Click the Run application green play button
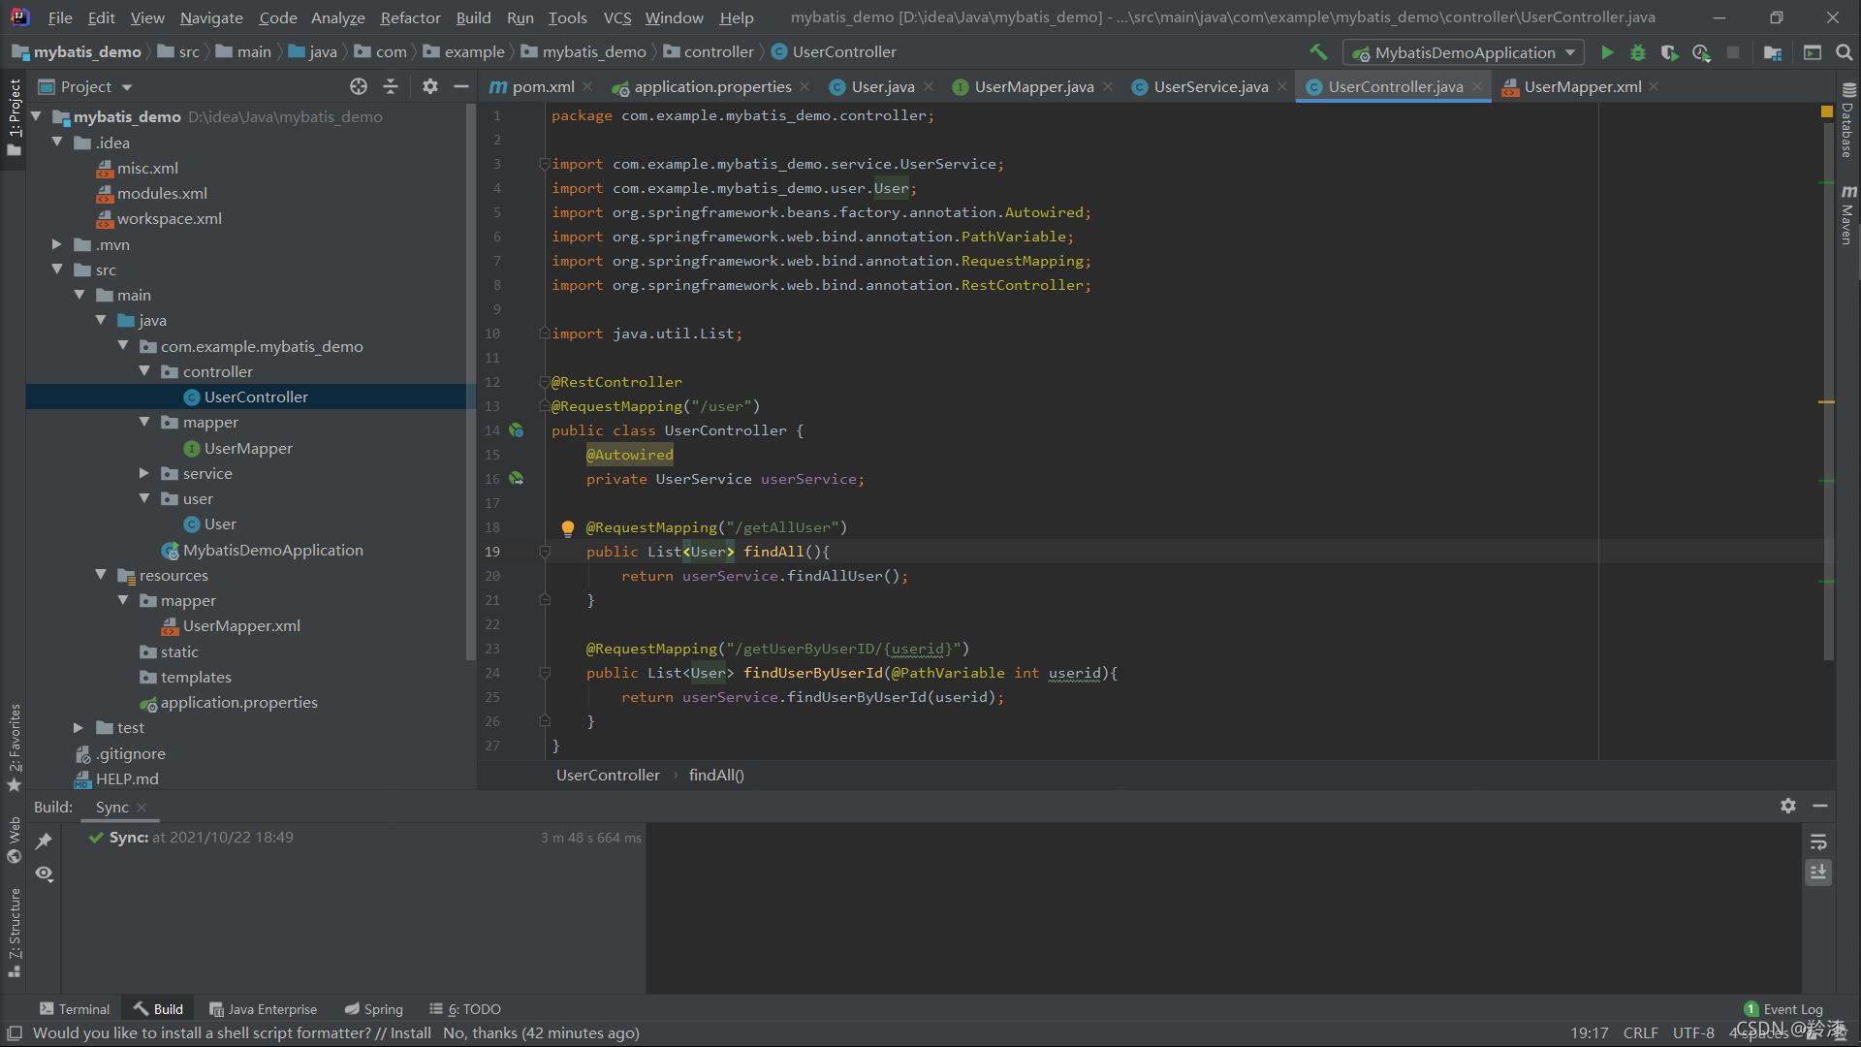 1607,52
